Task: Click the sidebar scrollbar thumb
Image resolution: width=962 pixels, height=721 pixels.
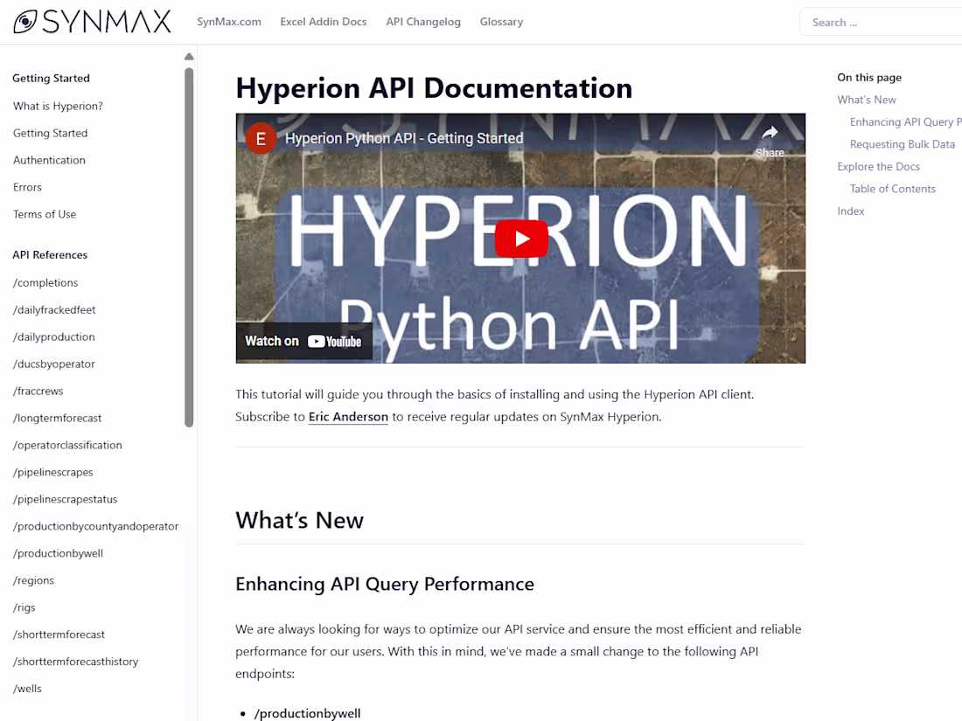Action: point(189,245)
